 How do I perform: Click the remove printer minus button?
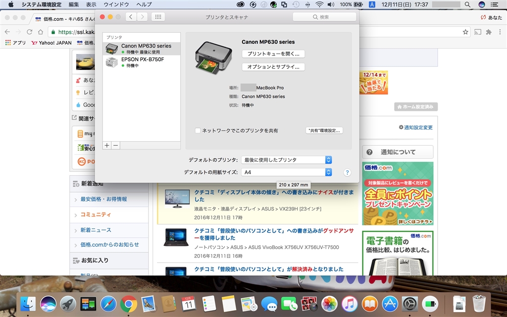pyautogui.click(x=115, y=145)
